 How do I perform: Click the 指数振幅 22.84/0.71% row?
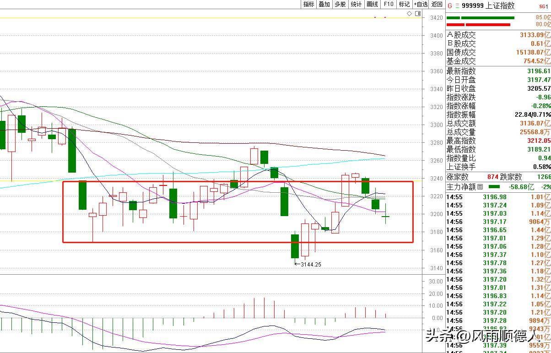(x=498, y=114)
